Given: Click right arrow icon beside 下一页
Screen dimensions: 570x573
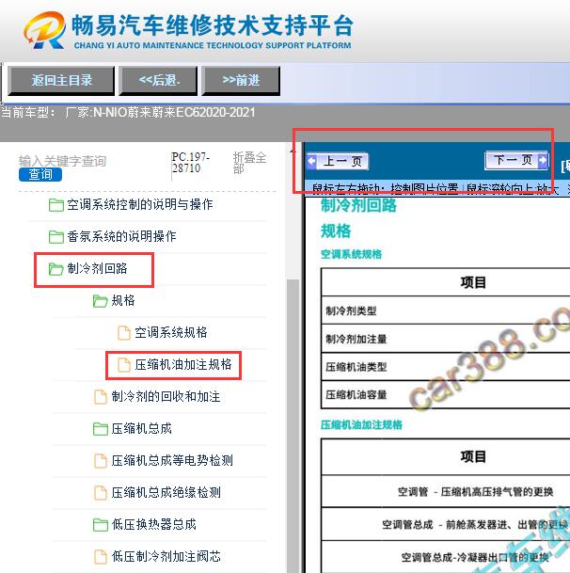Looking at the screenshot, I should point(543,161).
